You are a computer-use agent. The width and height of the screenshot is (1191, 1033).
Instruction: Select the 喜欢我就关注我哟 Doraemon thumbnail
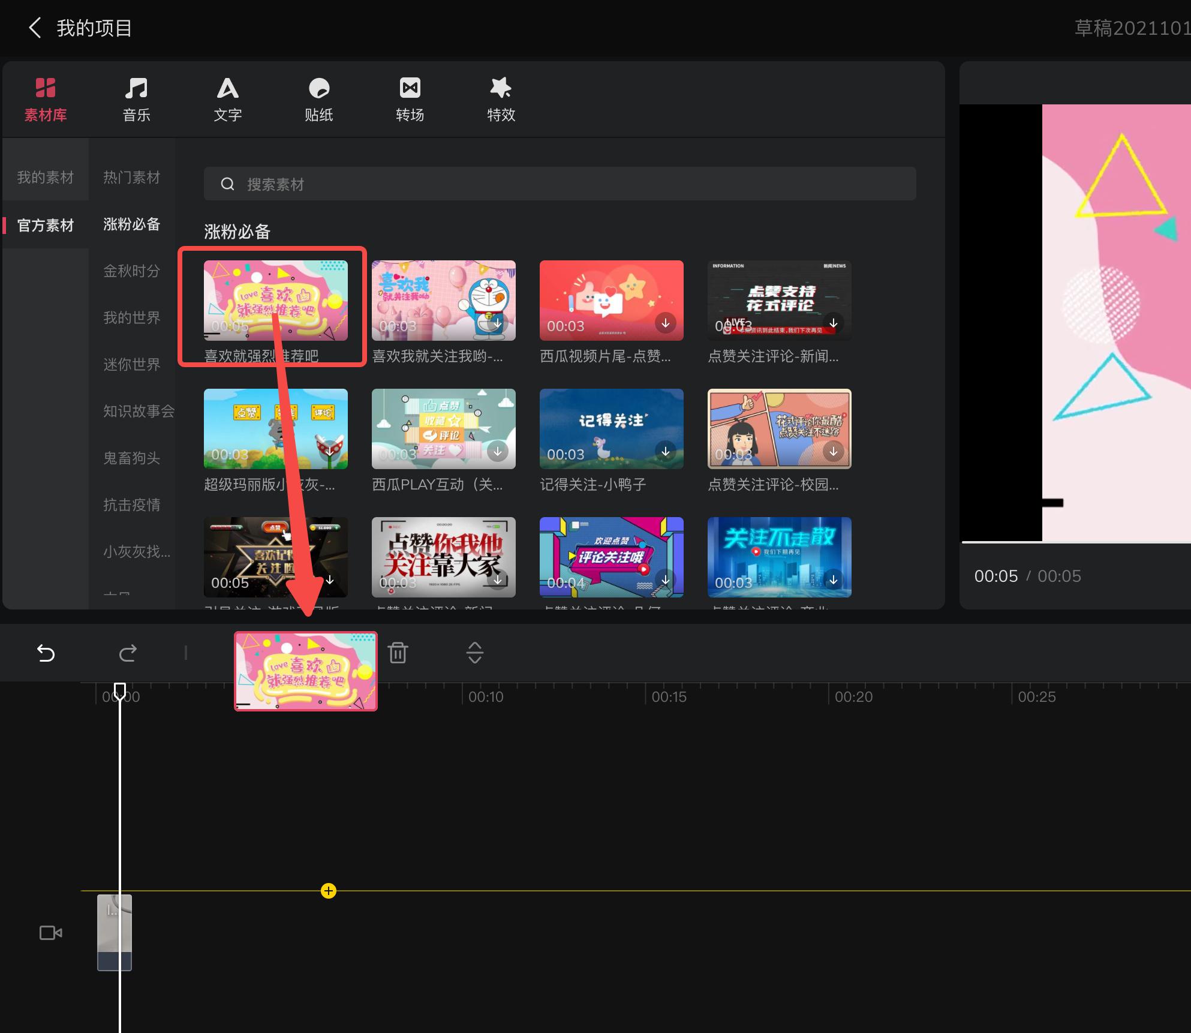tap(443, 300)
